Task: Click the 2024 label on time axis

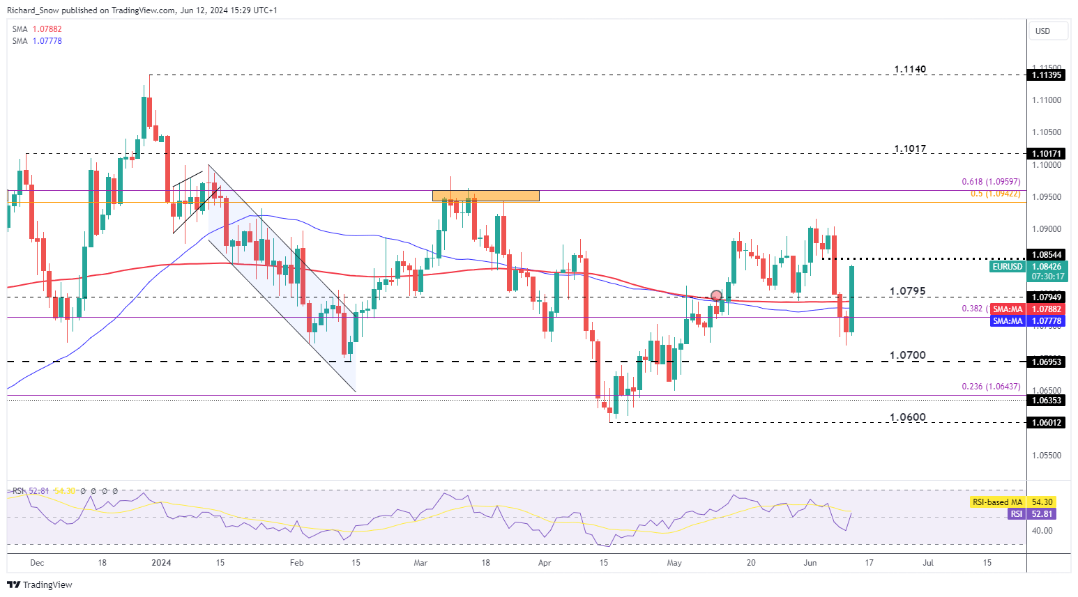Action: [161, 563]
